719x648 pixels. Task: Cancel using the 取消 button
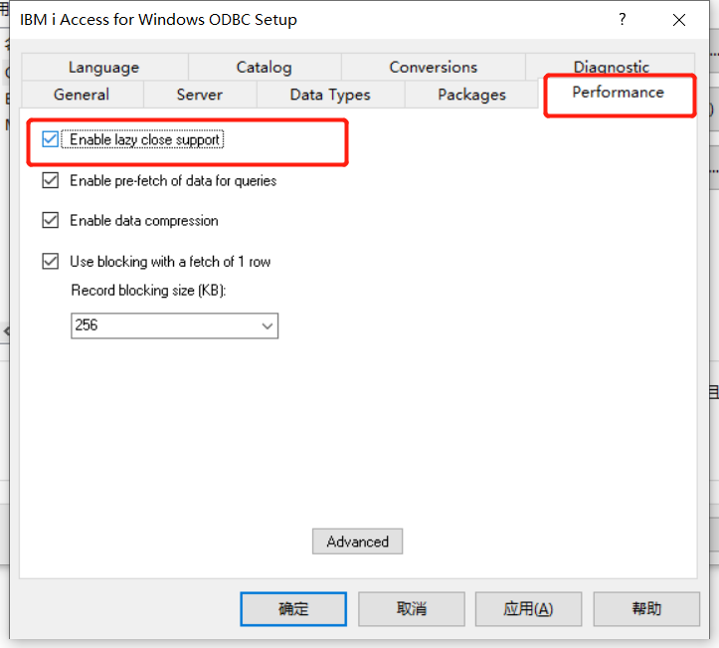(412, 609)
